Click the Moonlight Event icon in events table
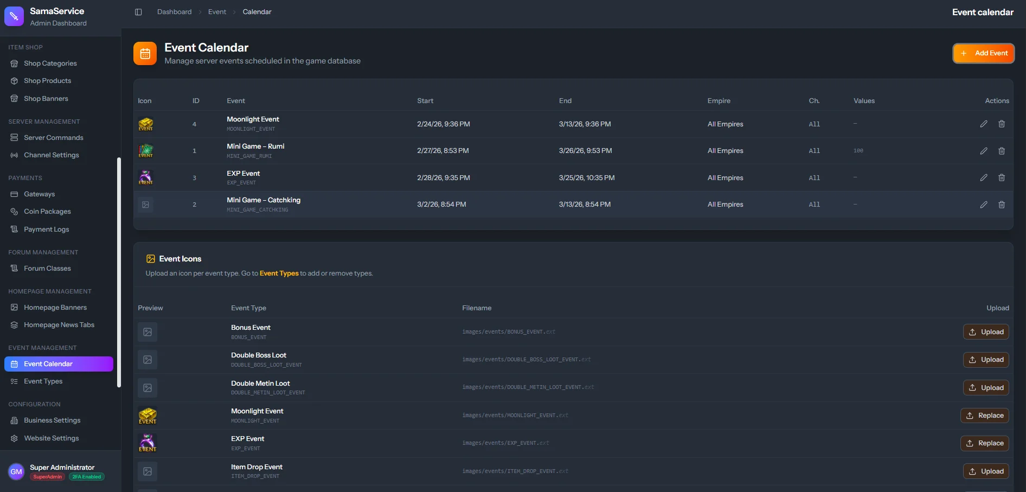 pos(146,124)
